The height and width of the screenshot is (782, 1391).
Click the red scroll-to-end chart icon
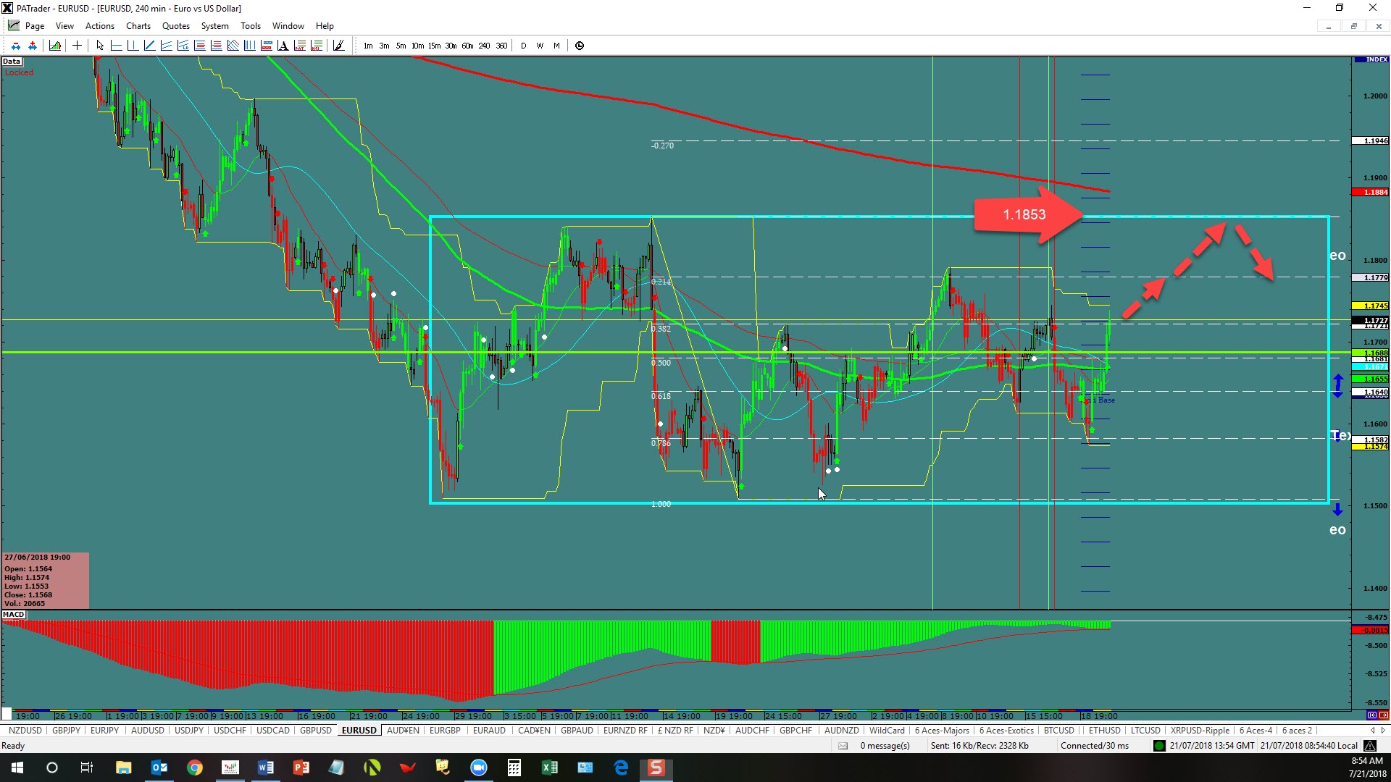(x=1384, y=715)
